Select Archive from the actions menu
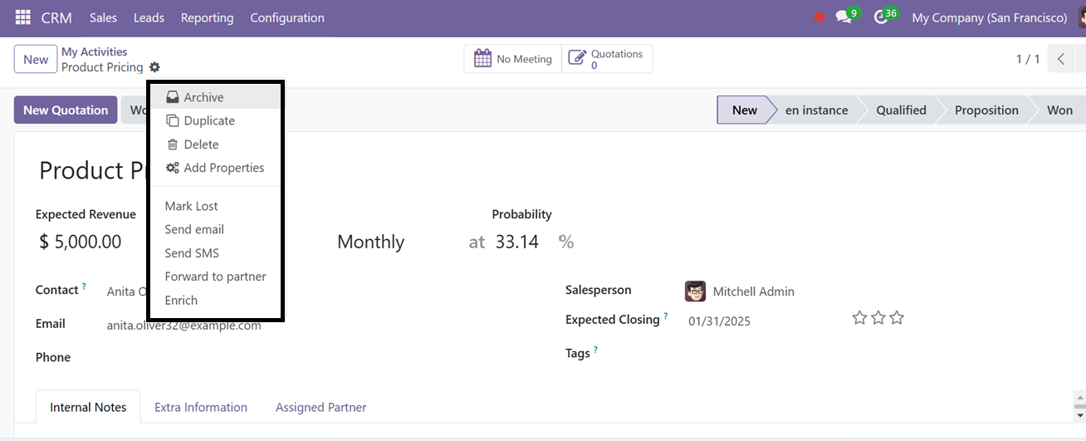Screen dimensions: 1086x441 click(203, 97)
